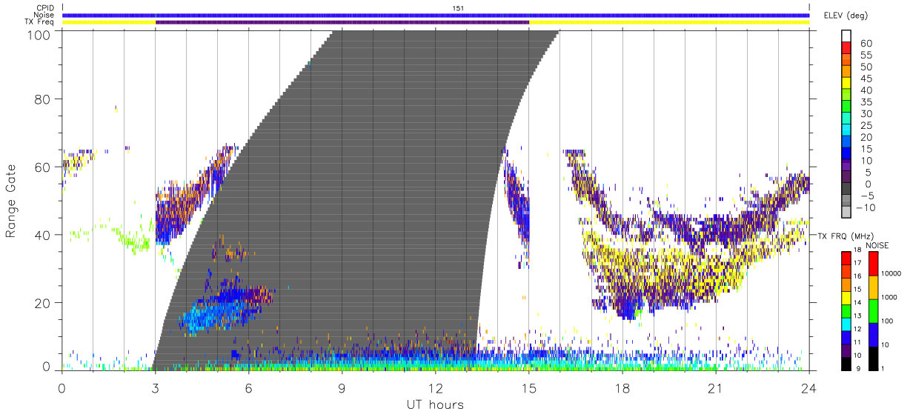Click the 'UT hours' axis title

[x=435, y=404]
